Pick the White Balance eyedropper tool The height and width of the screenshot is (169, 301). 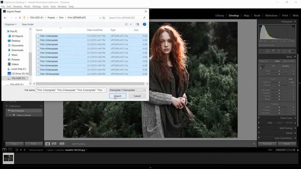[x=262, y=68]
